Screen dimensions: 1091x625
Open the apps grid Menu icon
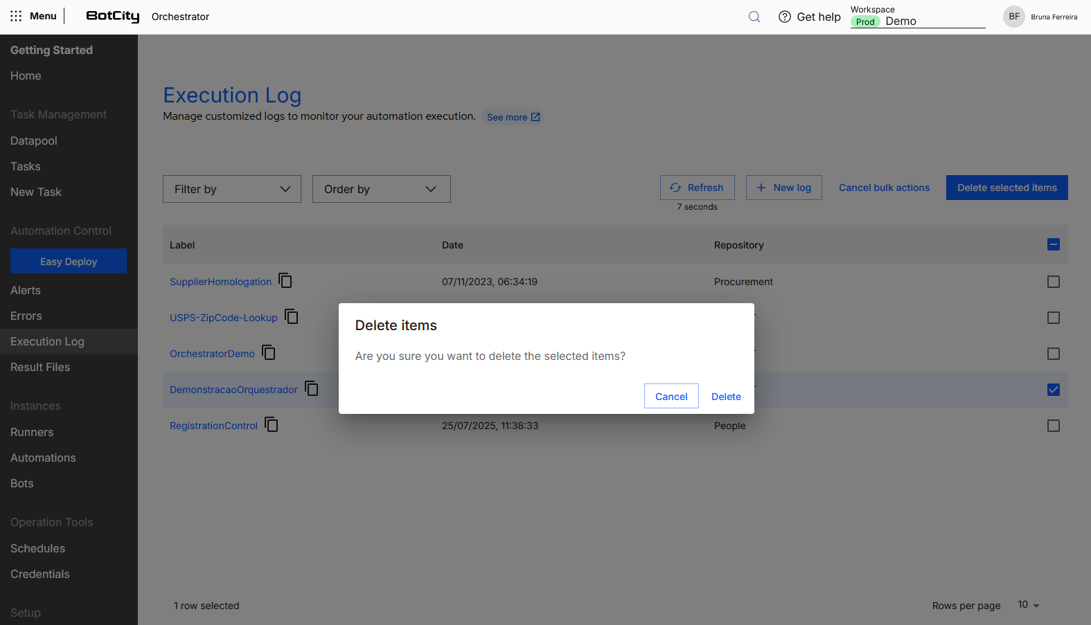(x=16, y=16)
